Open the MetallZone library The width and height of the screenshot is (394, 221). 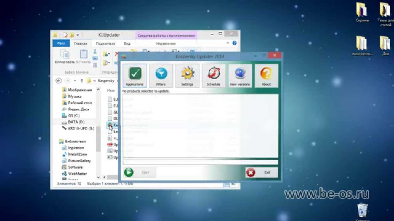(x=74, y=154)
